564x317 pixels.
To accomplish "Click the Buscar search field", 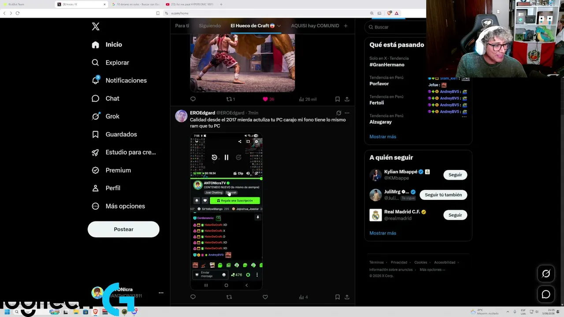I will pyautogui.click(x=397, y=27).
